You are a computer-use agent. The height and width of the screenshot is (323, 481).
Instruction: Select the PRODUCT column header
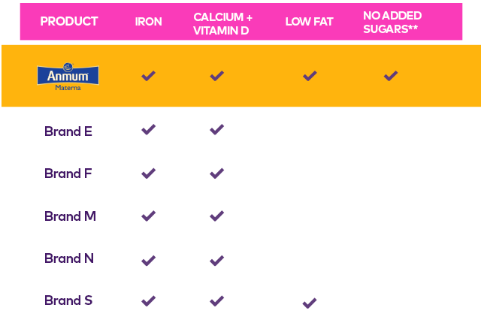[69, 22]
